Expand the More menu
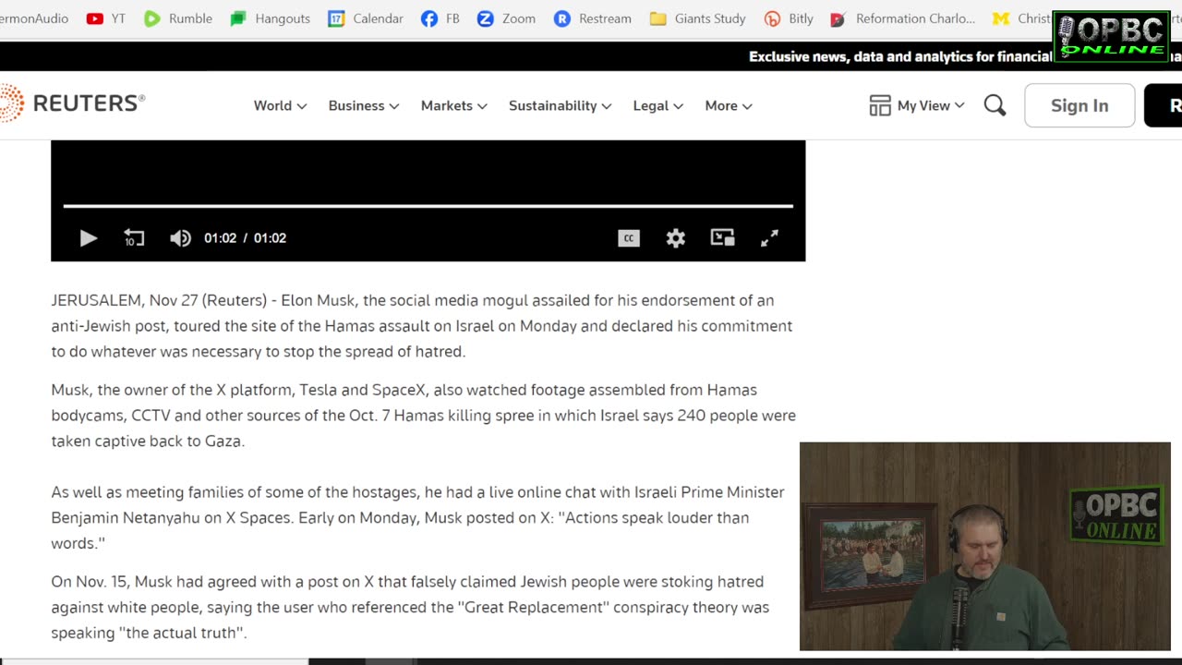The width and height of the screenshot is (1182, 665). click(x=729, y=105)
